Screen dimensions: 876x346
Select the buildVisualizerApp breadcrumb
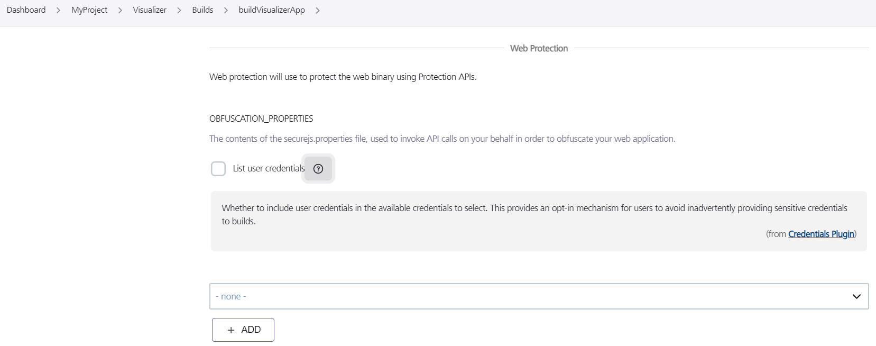pos(272,10)
